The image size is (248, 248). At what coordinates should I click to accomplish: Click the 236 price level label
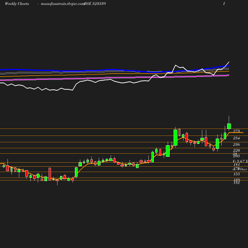(237, 144)
